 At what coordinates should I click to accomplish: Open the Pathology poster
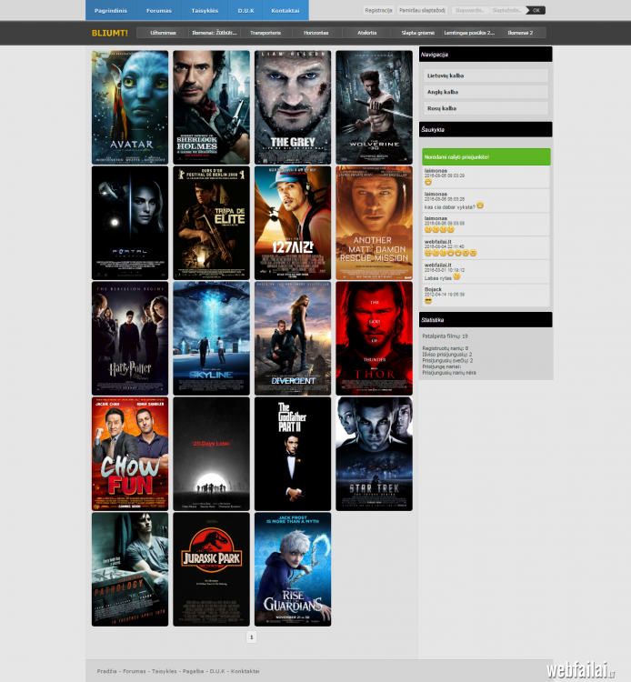click(x=130, y=569)
